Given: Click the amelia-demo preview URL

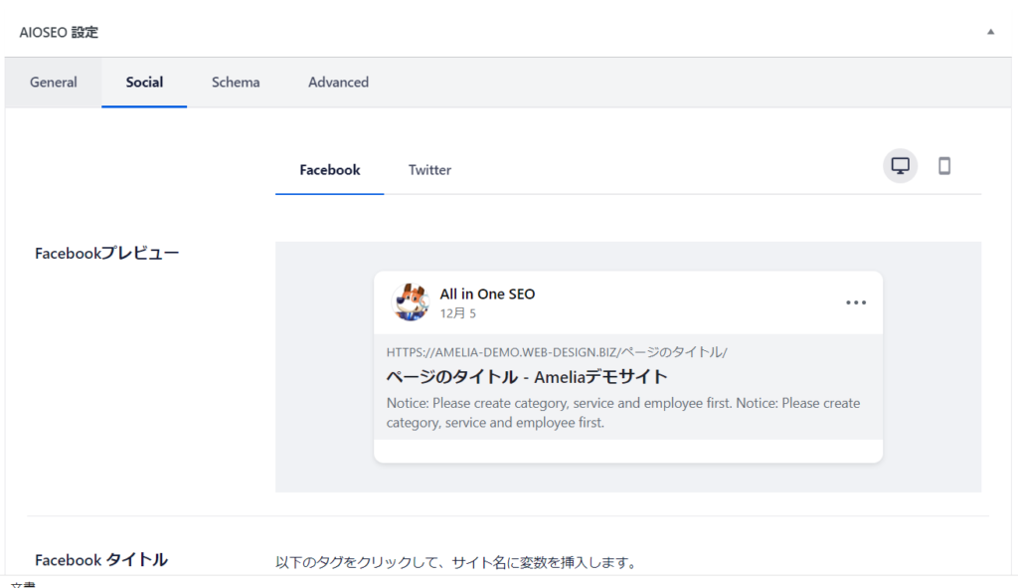Looking at the screenshot, I should coord(557,352).
